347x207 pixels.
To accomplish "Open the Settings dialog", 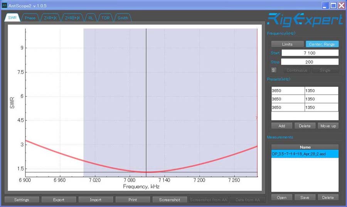I will tap(22, 200).
